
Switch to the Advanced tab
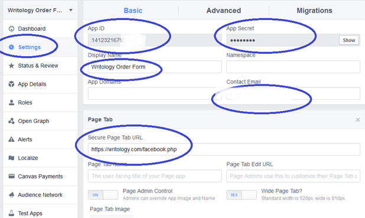point(224,11)
